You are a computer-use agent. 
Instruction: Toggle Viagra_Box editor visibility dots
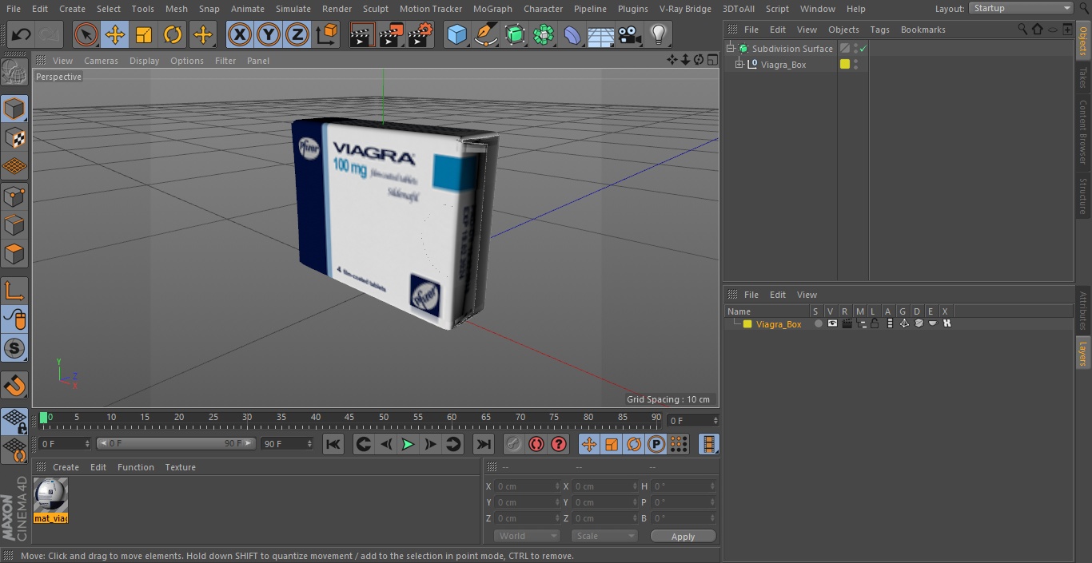click(856, 65)
